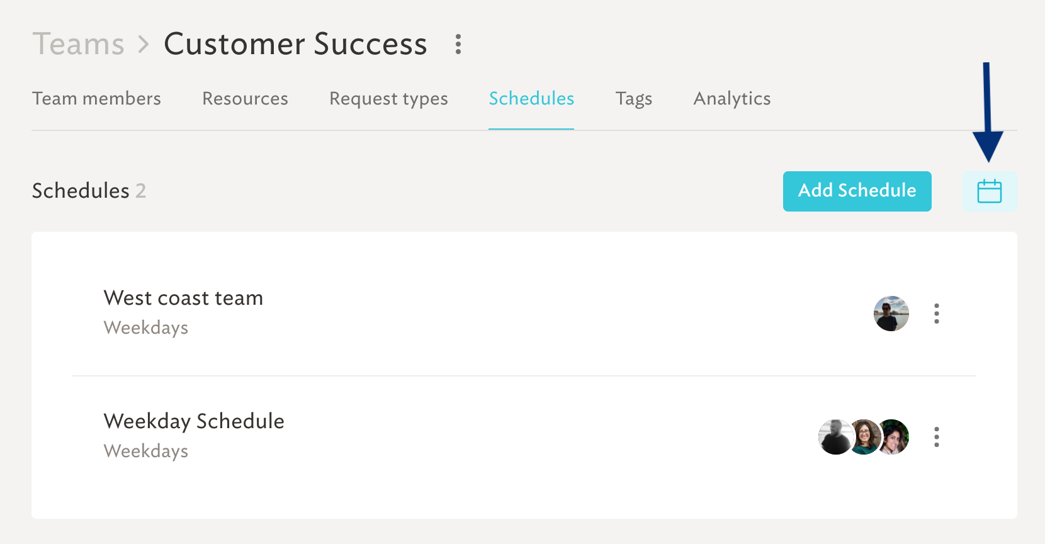The width and height of the screenshot is (1045, 544).
Task: Switch to the Resources tab
Action: pyautogui.click(x=245, y=99)
